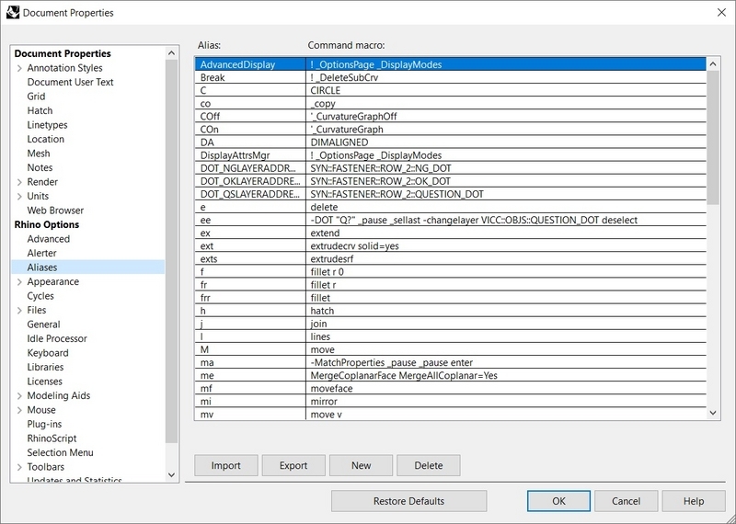736x524 pixels.
Task: Click the -DOT "Q?" macro cell
Action: 506,220
